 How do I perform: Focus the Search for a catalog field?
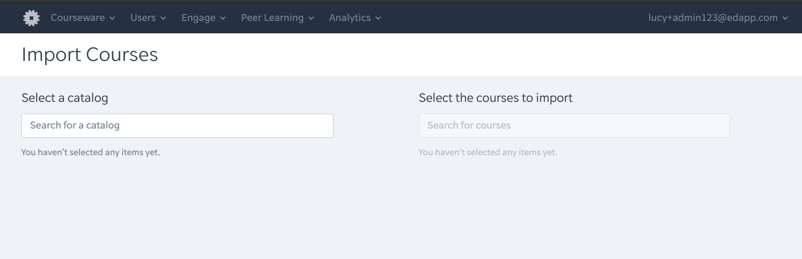point(177,126)
